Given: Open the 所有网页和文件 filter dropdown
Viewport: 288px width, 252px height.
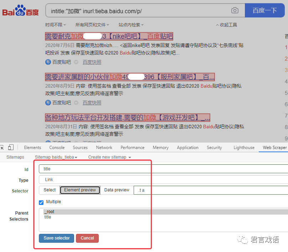Looking at the screenshot, I should coord(92,25).
